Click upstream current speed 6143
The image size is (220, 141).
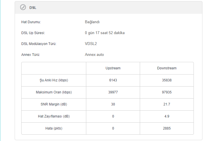coord(113,80)
